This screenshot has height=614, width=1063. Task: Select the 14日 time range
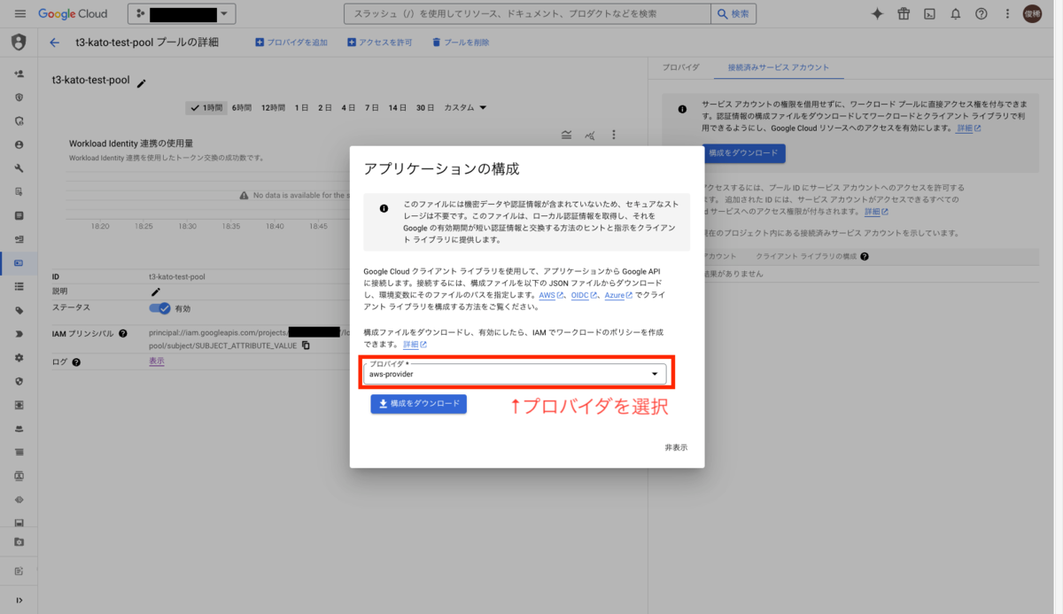[398, 107]
